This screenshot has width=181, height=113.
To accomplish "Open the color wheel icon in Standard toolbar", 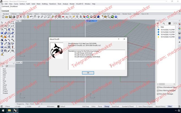I will tap(88, 17).
